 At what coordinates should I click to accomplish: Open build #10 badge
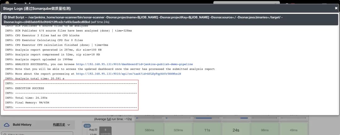pyautogui.click(x=87, y=126)
